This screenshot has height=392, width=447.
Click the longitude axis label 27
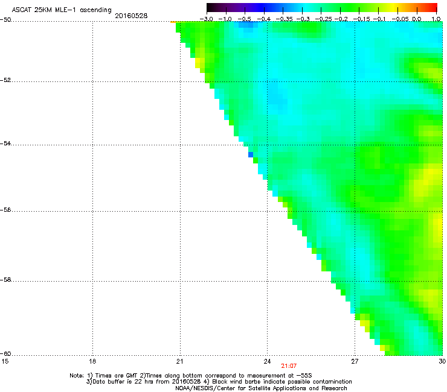pos(355,361)
